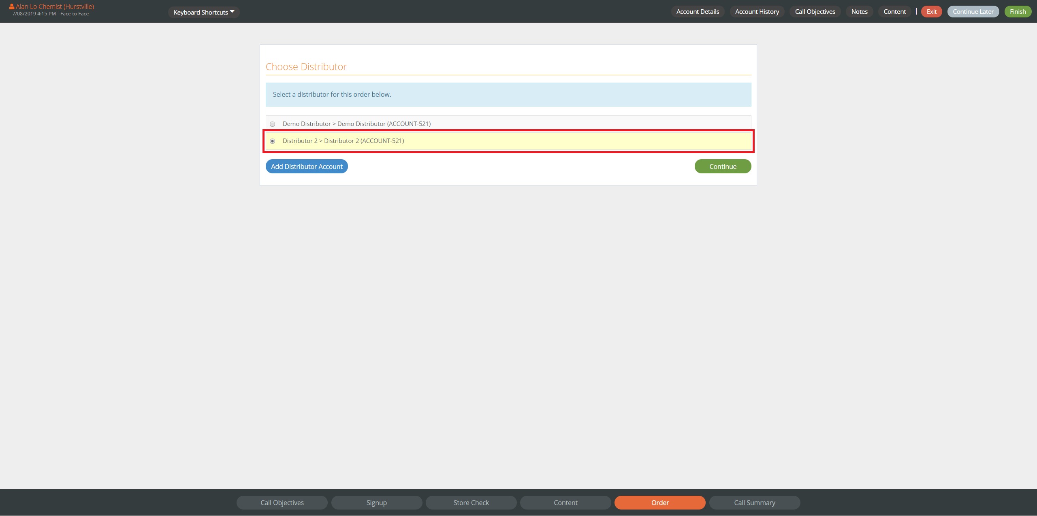Screen dimensions: 1037x516
Task: Click the red Exit button
Action: click(x=931, y=12)
